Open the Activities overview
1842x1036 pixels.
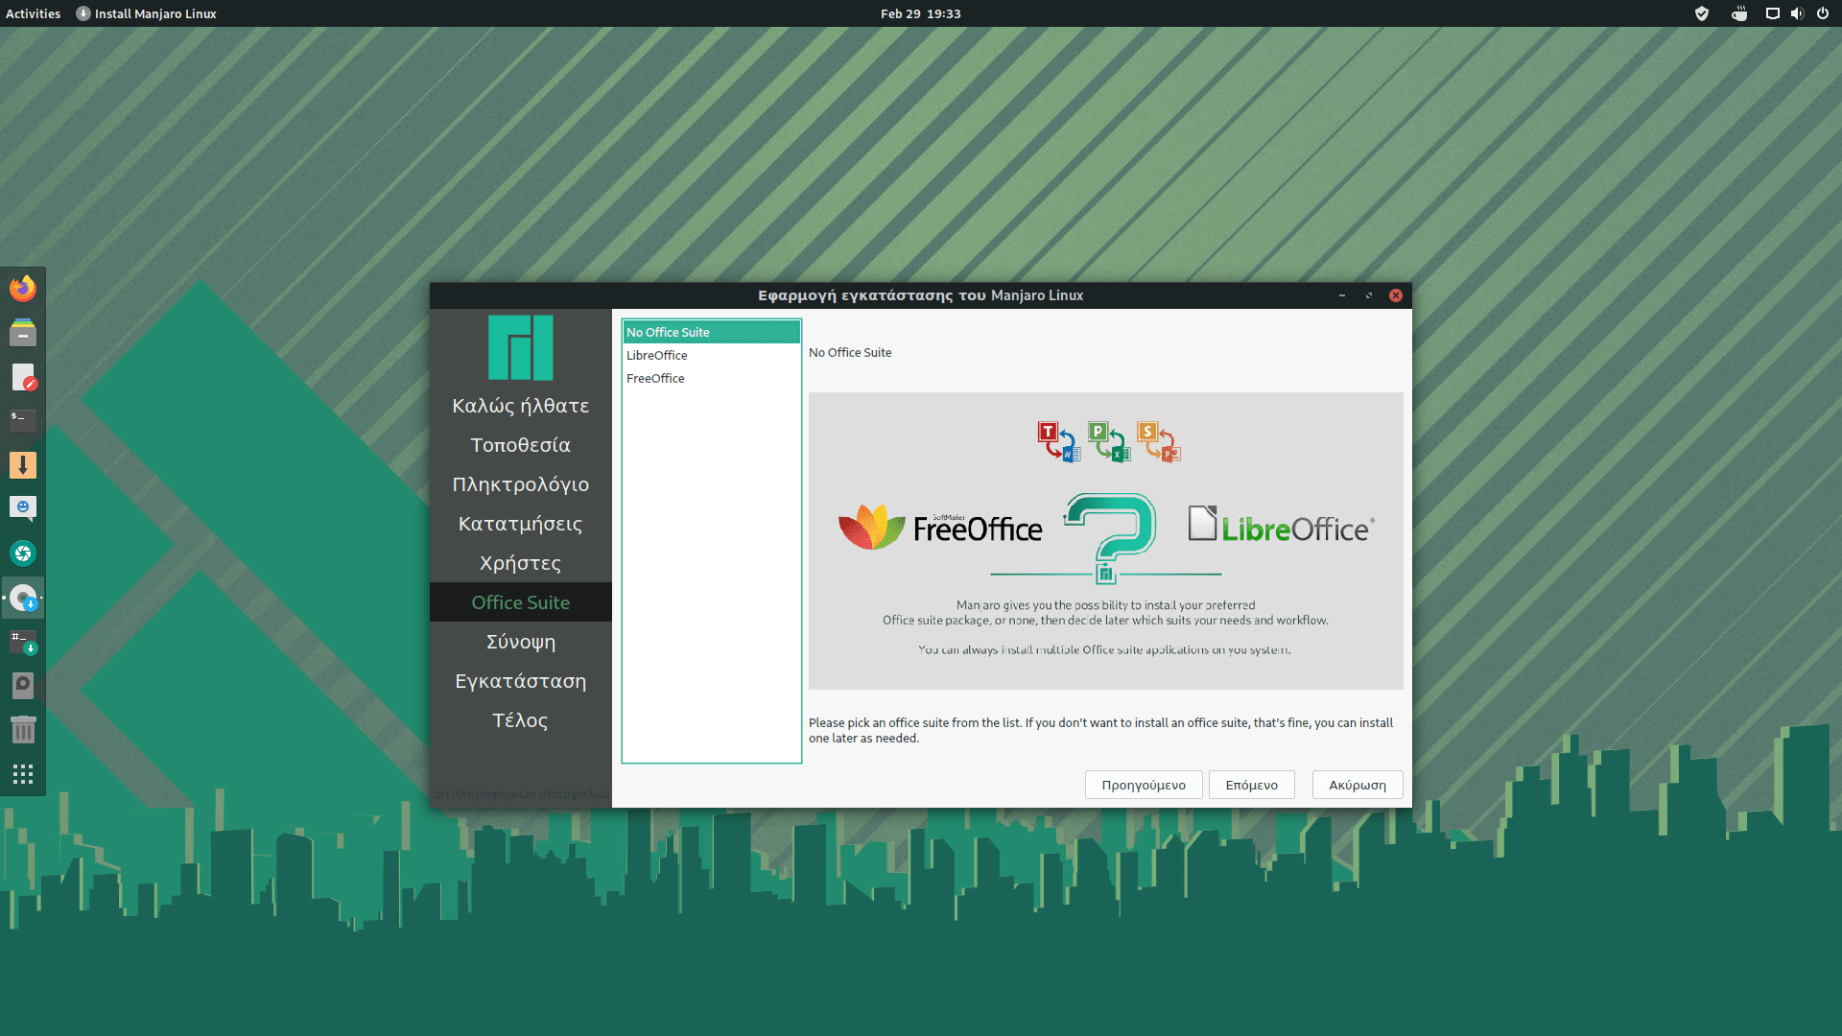coord(33,13)
